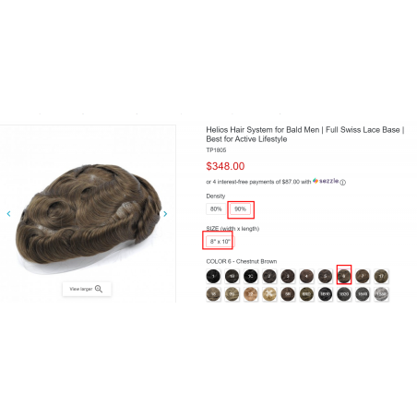Click the View larger magnifier icon
The width and height of the screenshot is (417, 417).
(x=99, y=289)
